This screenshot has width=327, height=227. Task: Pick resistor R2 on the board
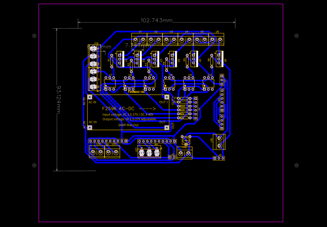click(131, 66)
